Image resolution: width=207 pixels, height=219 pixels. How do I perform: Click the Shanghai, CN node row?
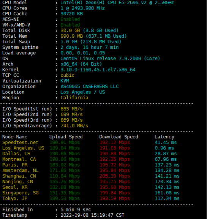click(91, 176)
